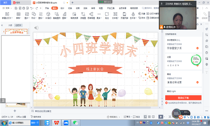The width and height of the screenshot is (210, 126).
Task: Add new slide with plus below thumbnails
Action: coord(15,111)
